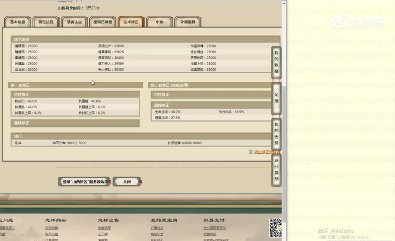Viewport: 395px width, 241px height.
Task: Open 收费规则 footer link
Action: 210,234
